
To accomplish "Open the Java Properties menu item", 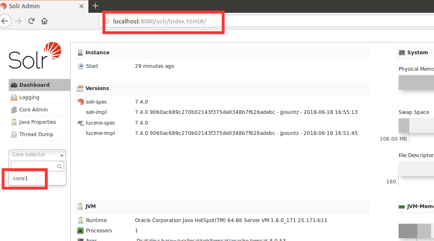I will (39, 122).
